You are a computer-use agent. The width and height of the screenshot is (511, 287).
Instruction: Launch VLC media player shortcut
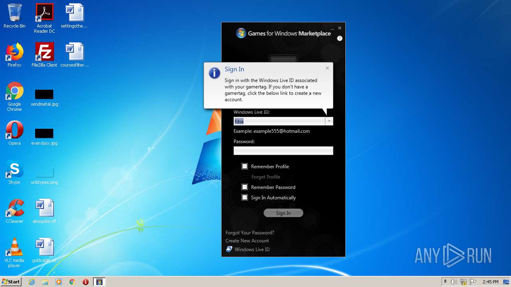14,253
